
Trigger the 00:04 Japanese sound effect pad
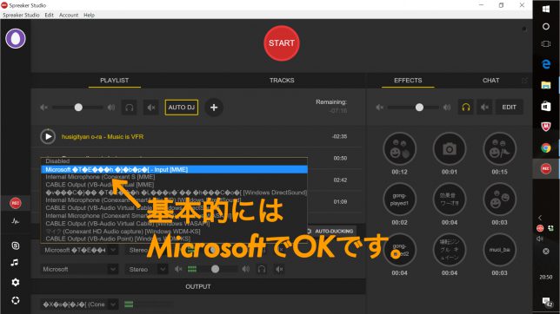coord(450,200)
